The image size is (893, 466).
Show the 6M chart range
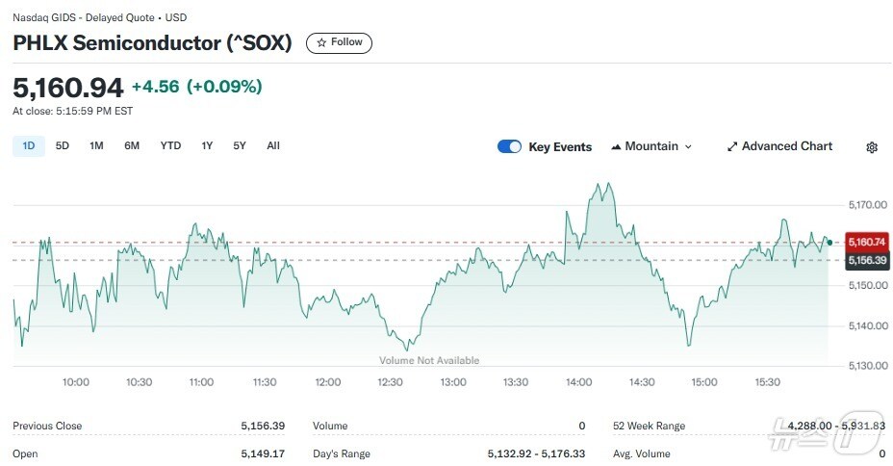pos(132,146)
